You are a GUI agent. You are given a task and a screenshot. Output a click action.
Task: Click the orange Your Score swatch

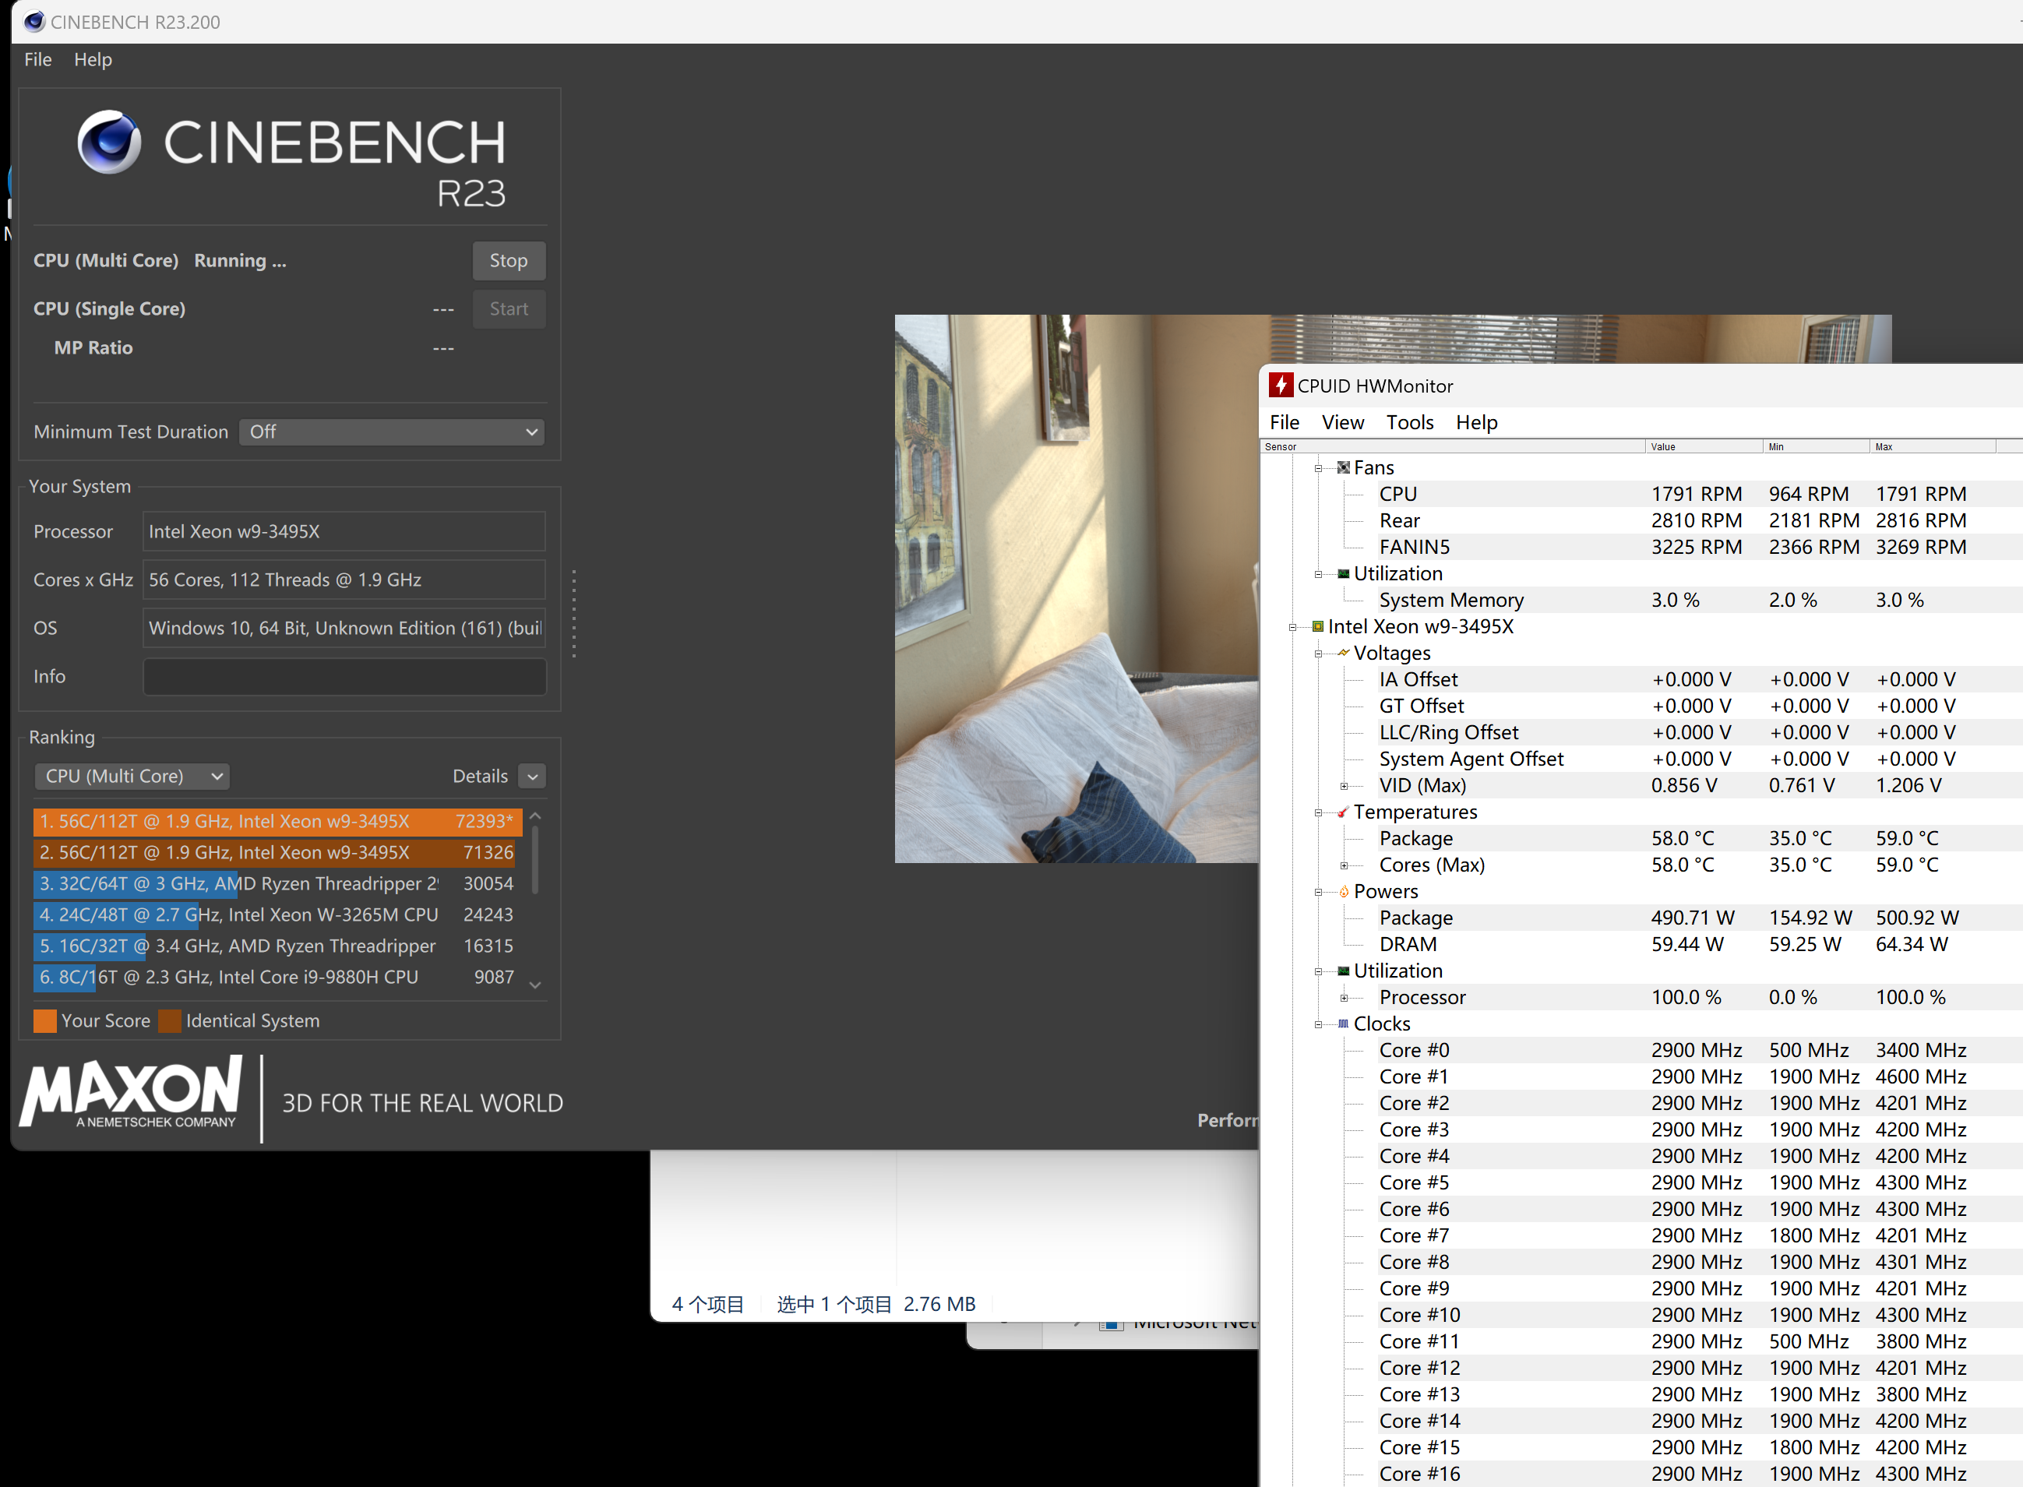coord(45,1020)
